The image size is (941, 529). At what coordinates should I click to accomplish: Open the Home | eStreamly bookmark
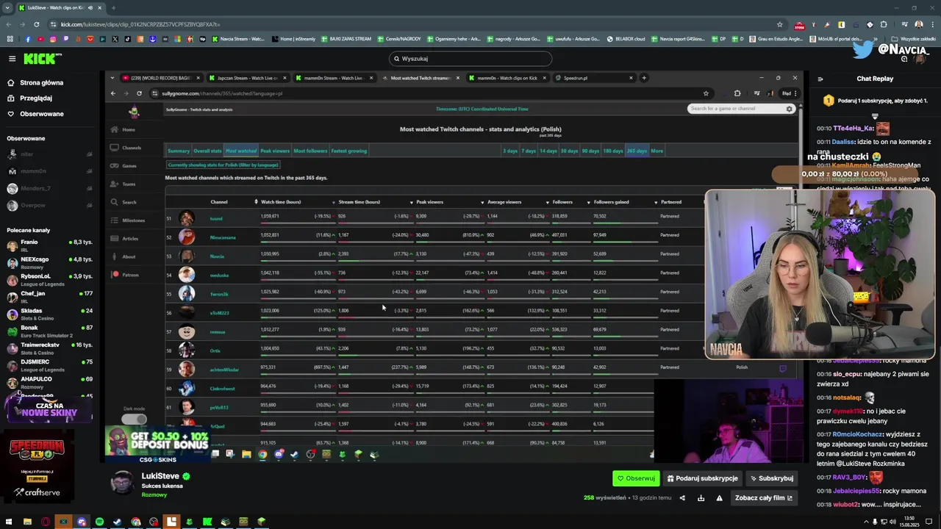293,39
